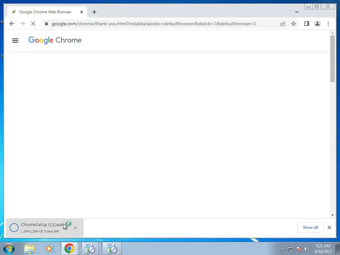The height and width of the screenshot is (255, 340).
Task: Show all downloads
Action: pos(310,227)
